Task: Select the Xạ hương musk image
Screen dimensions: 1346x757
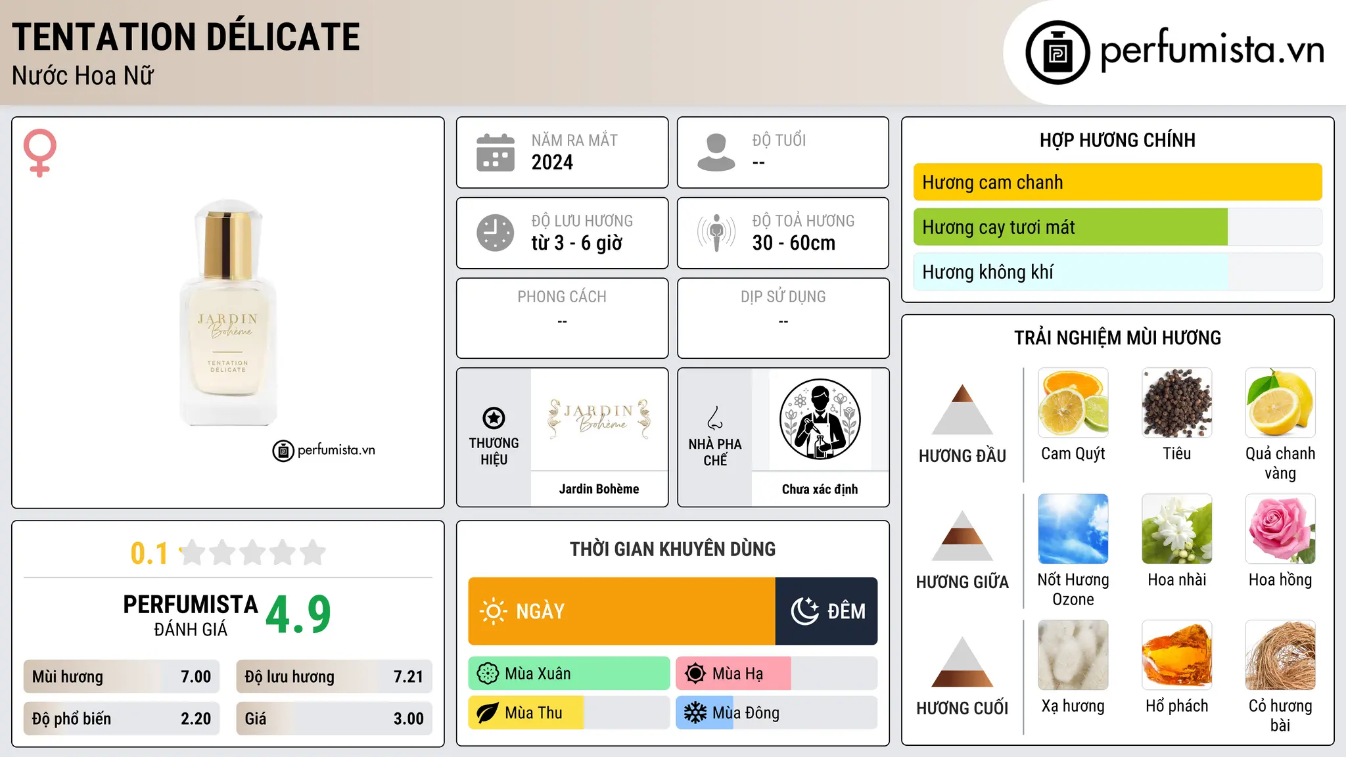Action: [1073, 655]
